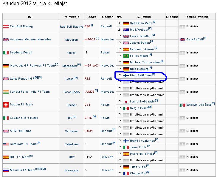Click the Brazilian flag next to Felipe Massa
The height and width of the screenshot is (177, 217).
click(126, 56)
